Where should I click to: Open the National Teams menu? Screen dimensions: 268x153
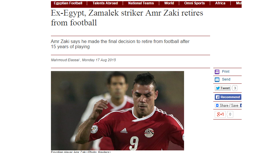141,3
